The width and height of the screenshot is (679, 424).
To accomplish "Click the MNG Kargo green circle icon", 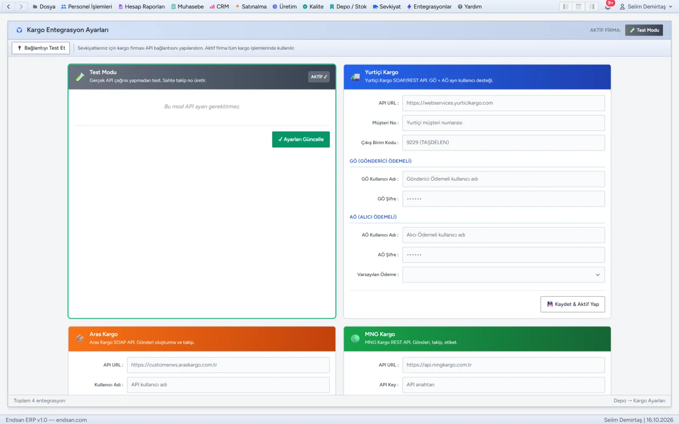I will click(x=355, y=338).
